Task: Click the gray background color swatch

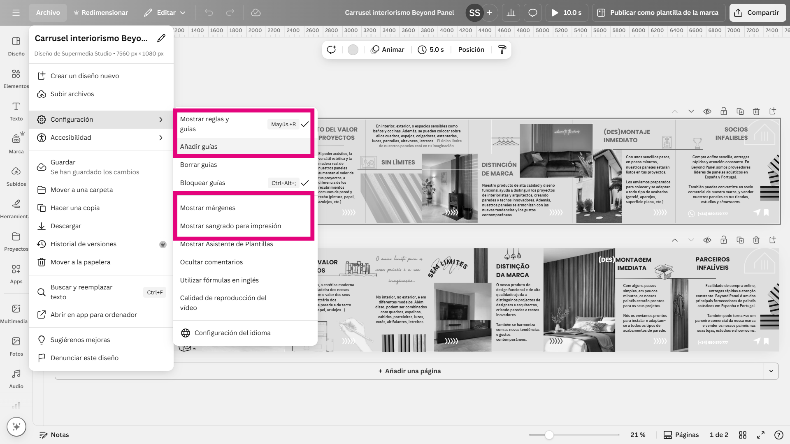Action: 353,50
